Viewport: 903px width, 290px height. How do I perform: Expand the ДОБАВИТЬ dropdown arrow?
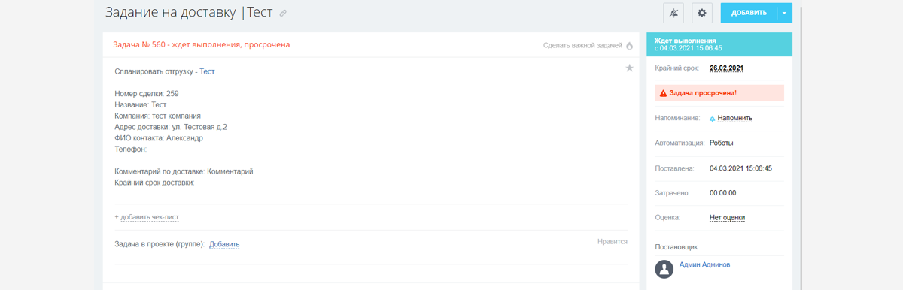[x=785, y=13]
